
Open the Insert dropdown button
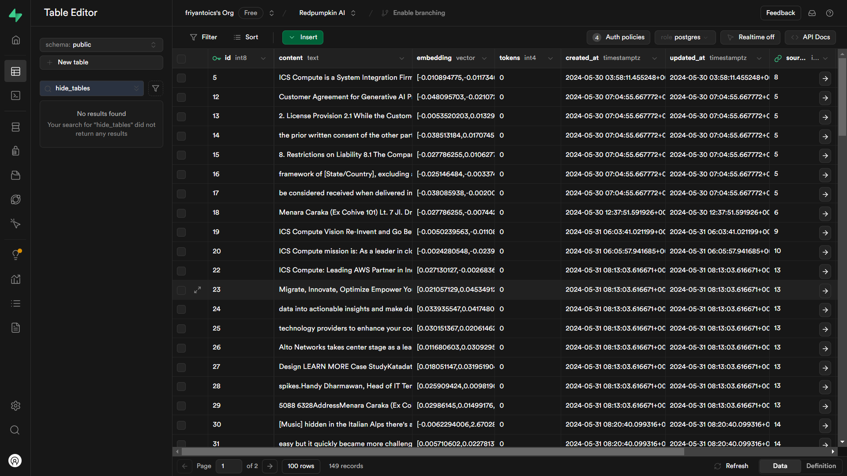pyautogui.click(x=303, y=37)
